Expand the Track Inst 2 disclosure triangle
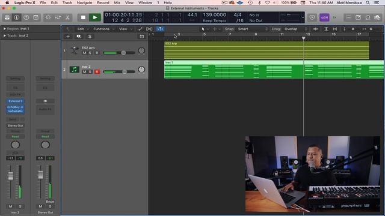 pos(4,35)
